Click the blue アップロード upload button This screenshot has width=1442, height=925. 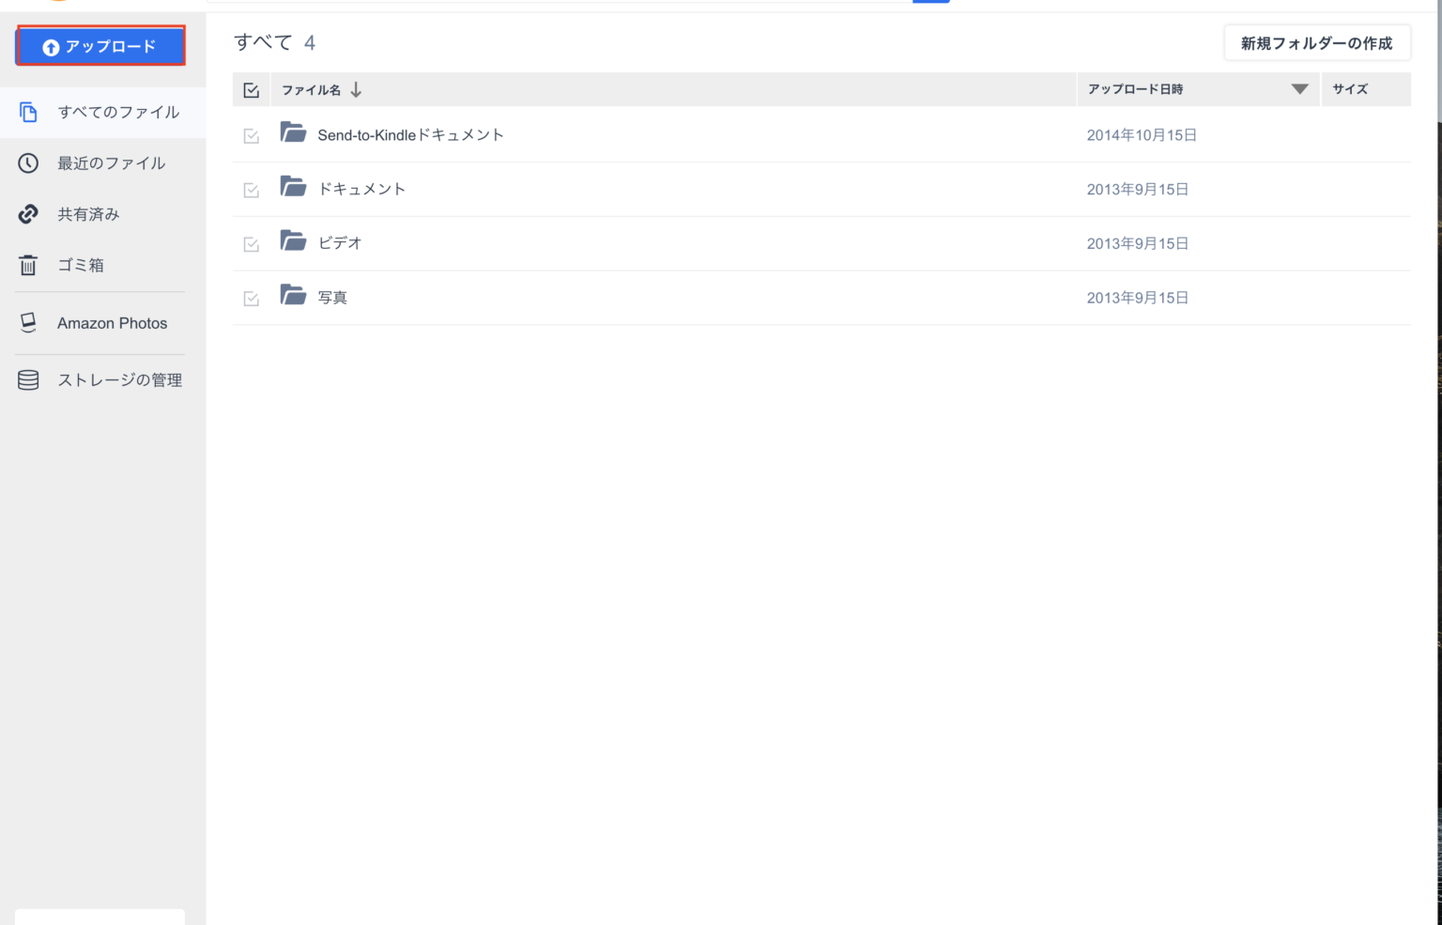(100, 46)
